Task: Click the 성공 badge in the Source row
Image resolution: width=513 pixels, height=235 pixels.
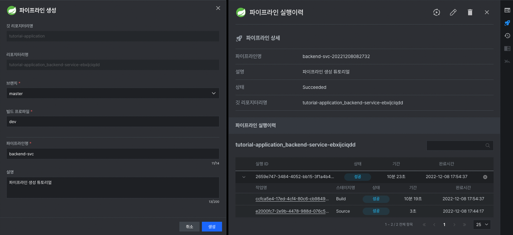Action: (376, 211)
